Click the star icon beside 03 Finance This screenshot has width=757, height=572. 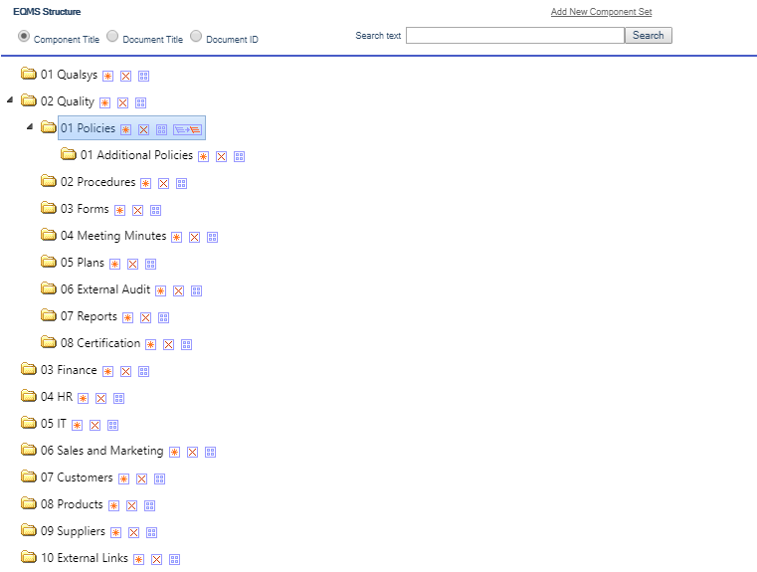tap(107, 372)
